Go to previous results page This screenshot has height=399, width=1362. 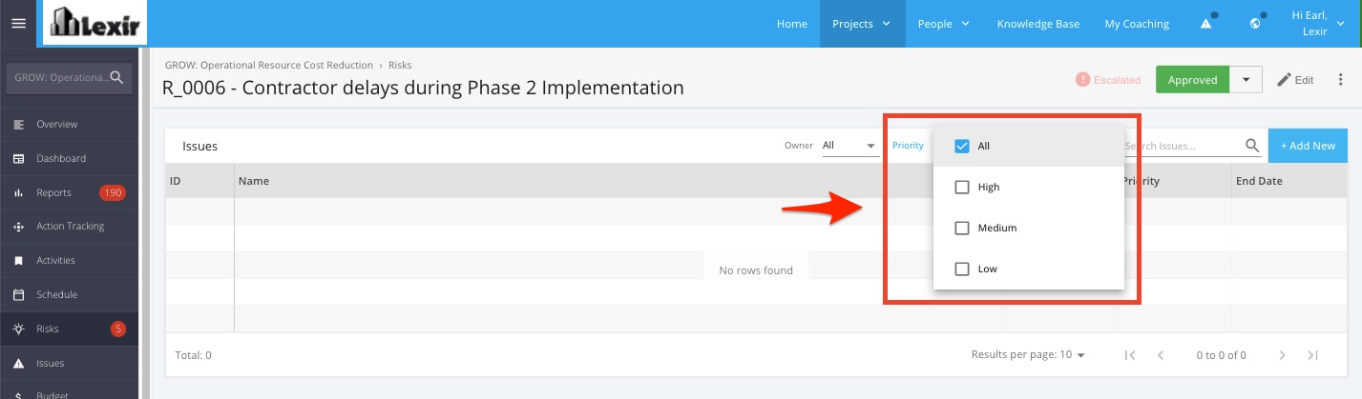pyautogui.click(x=1161, y=355)
